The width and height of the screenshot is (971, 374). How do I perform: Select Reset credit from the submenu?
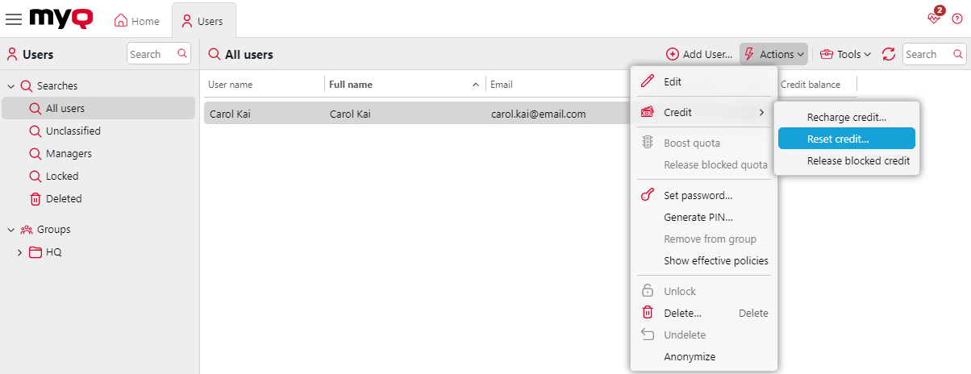click(846, 139)
